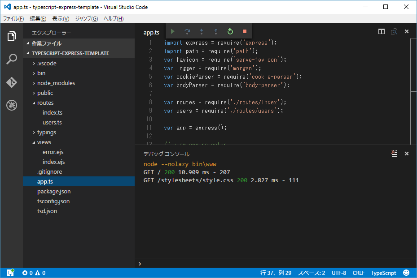Change the UTF-8 encoding setting
The width and height of the screenshot is (417, 278).
tap(339, 273)
